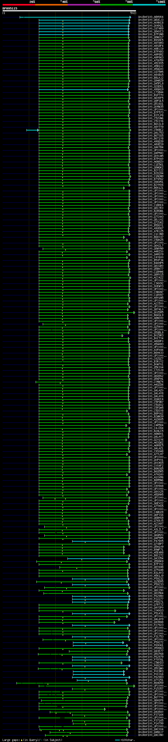Click the cyan ~100% identity legend bar
Image resolution: width=168 pixels, height=742 pixels.
coord(149,5)
